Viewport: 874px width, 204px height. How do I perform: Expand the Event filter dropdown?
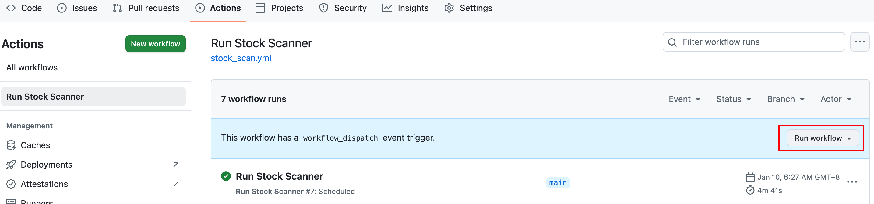point(684,99)
